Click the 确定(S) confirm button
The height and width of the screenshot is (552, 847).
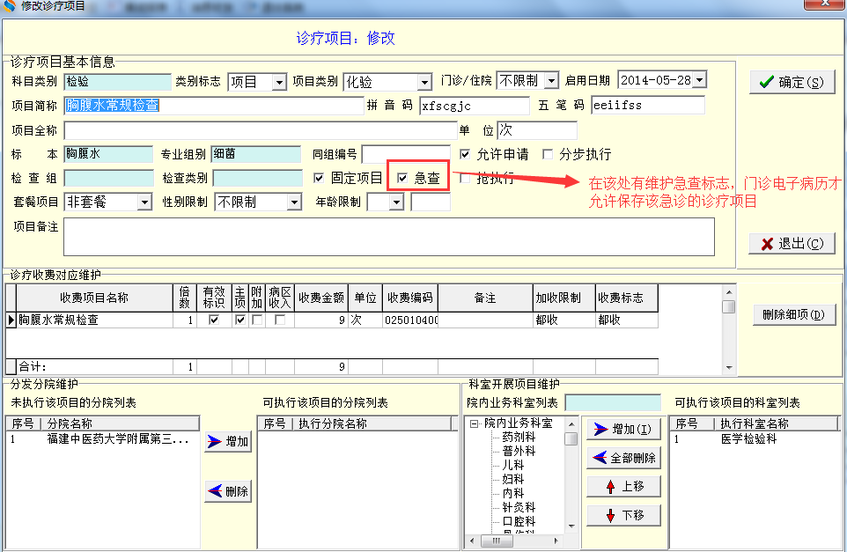coord(792,82)
